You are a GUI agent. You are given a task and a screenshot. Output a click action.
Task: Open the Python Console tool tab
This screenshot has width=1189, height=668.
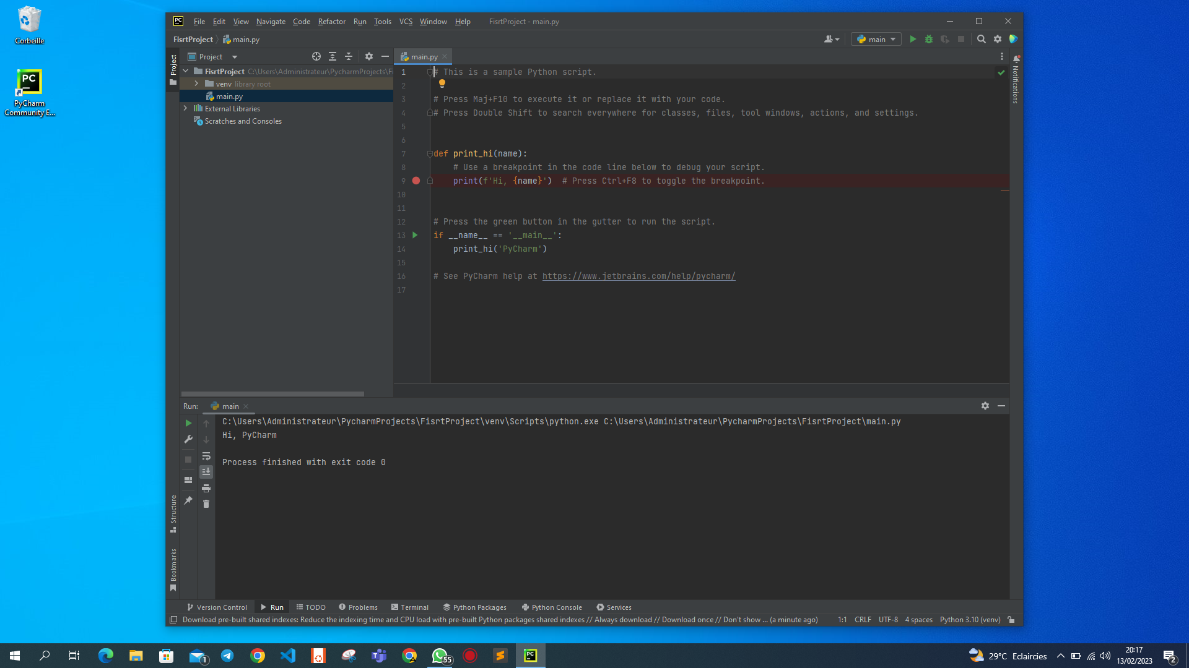(552, 607)
